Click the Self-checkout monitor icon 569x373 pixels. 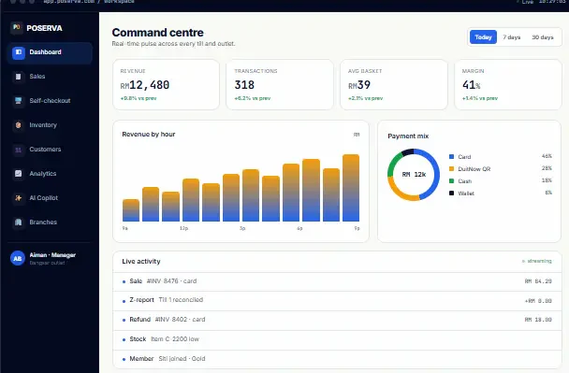[x=19, y=101]
